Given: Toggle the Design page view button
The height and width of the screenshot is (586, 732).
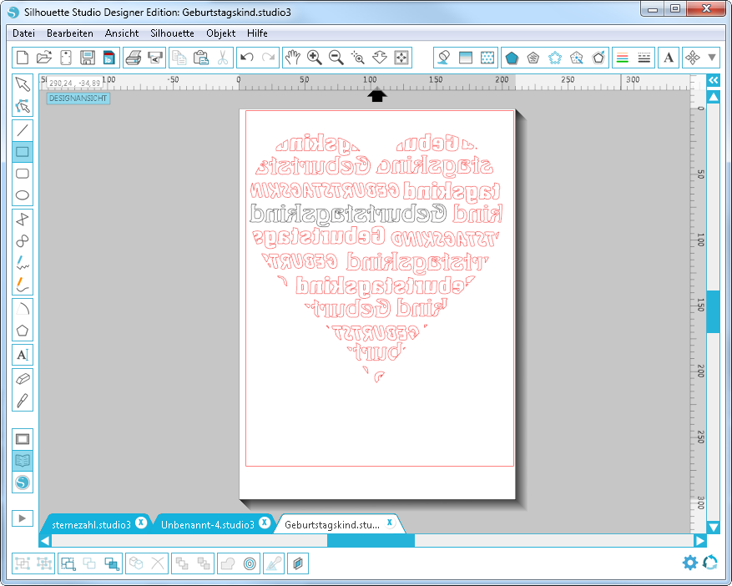Looking at the screenshot, I should click(x=23, y=439).
